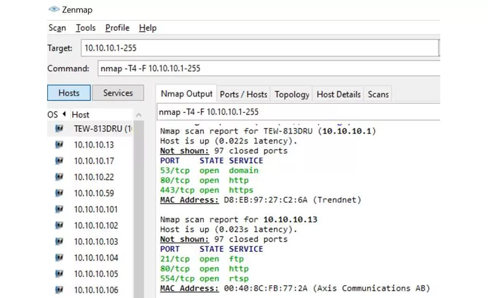Click OS icon beside host 10.10.10.103
Image resolution: width=488 pixels, height=298 pixels.
tap(59, 242)
